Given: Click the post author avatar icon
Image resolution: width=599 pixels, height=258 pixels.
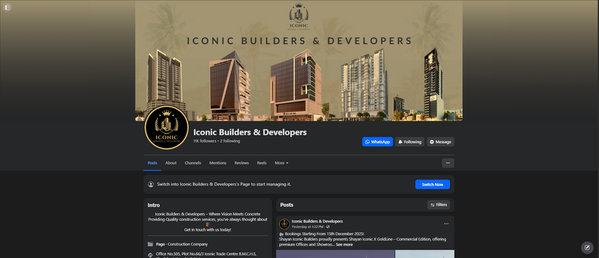Looking at the screenshot, I should pyautogui.click(x=284, y=224).
